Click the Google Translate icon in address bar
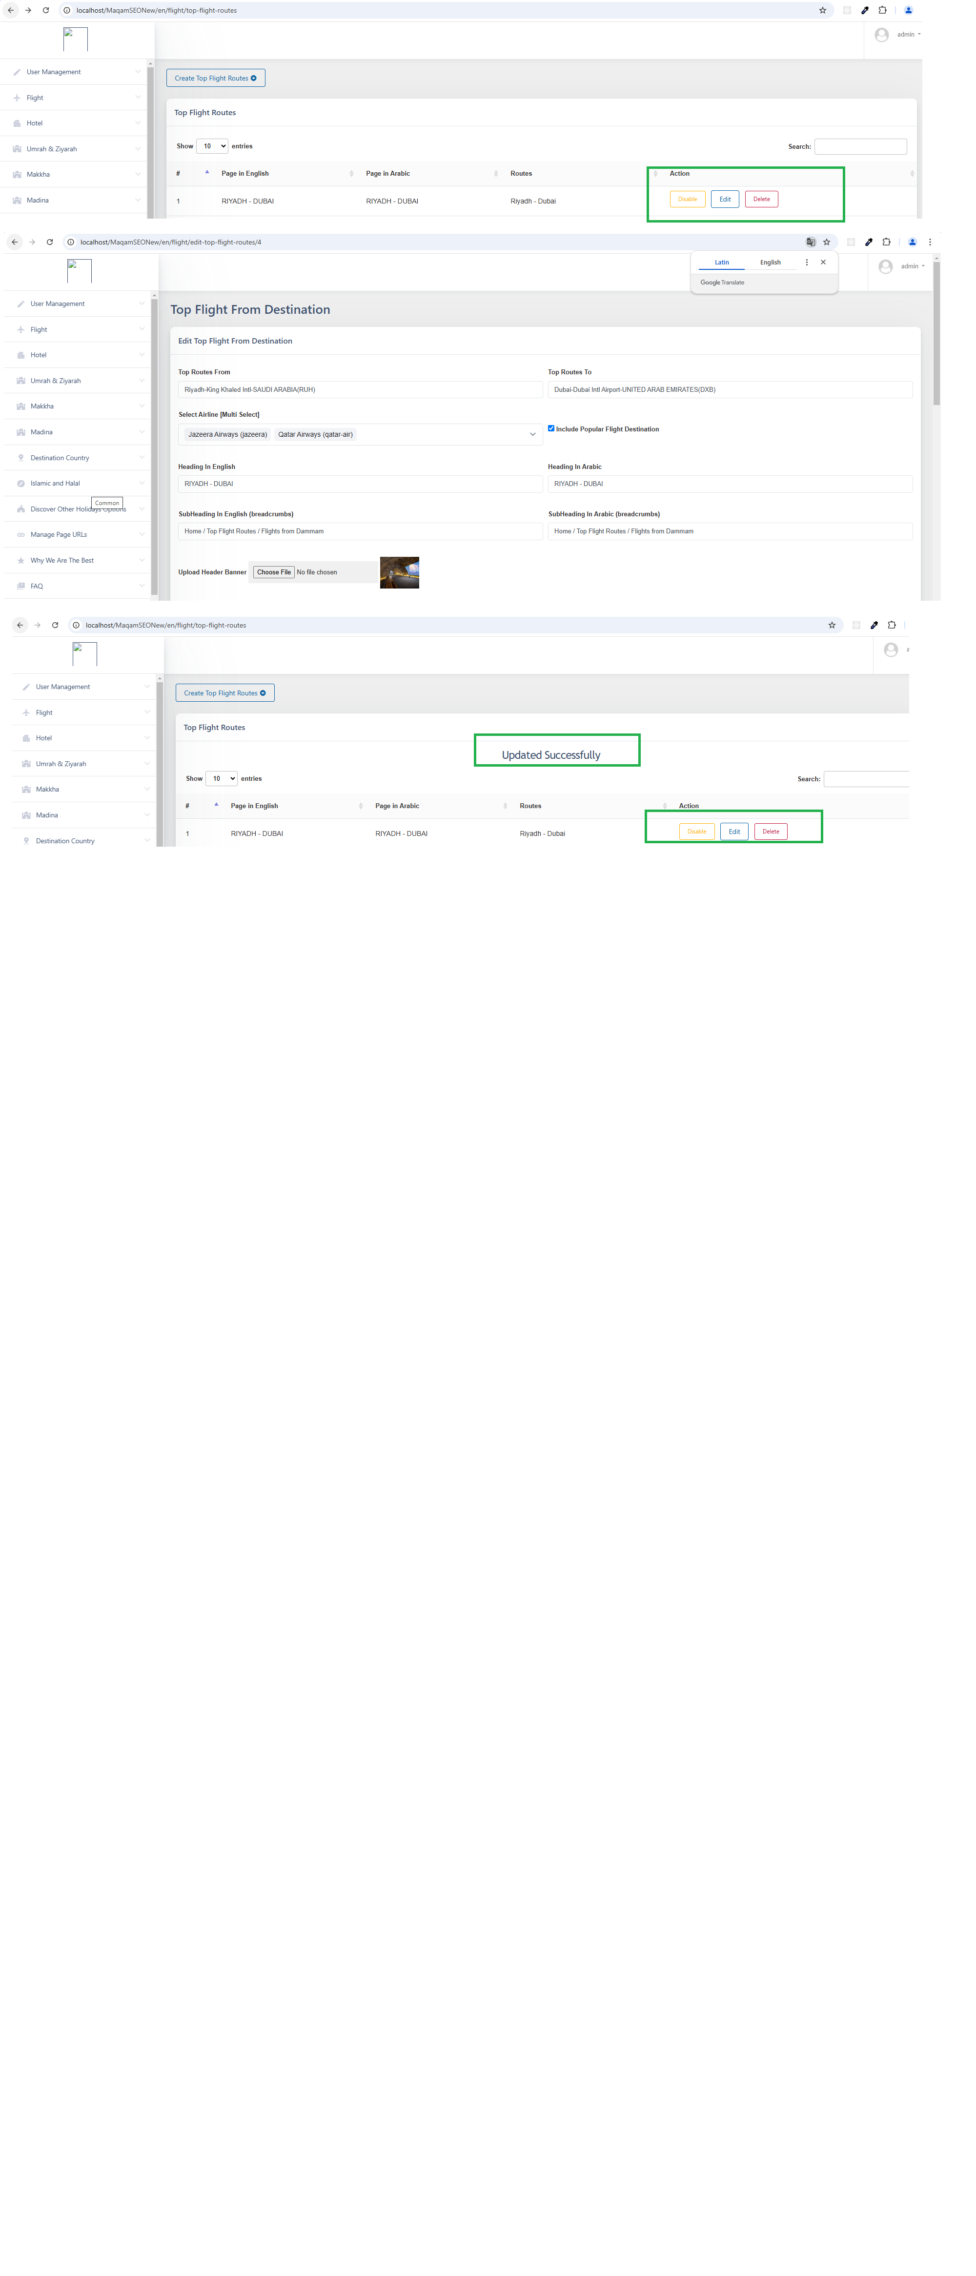 (810, 242)
